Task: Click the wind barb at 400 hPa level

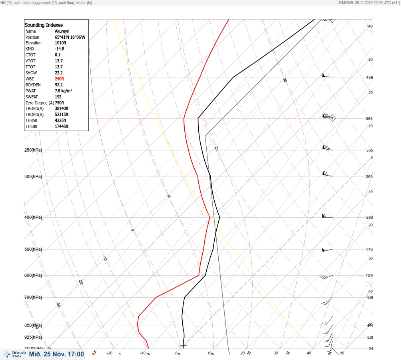Action: [327, 216]
